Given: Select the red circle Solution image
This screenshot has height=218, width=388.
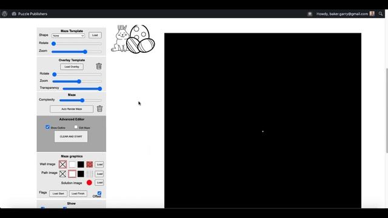Looking at the screenshot, I should pos(89,183).
